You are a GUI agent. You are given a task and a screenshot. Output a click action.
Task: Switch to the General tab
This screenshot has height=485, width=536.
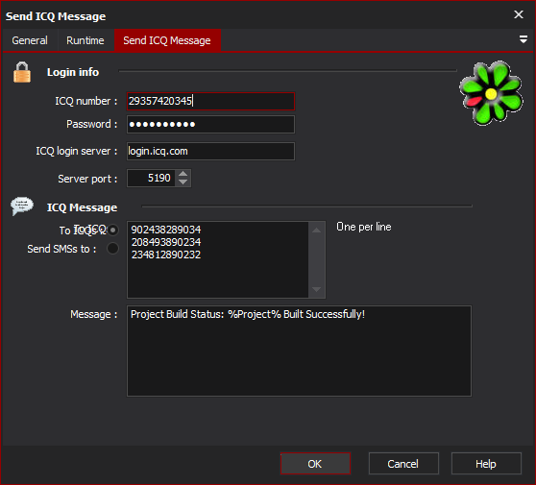pyautogui.click(x=30, y=40)
